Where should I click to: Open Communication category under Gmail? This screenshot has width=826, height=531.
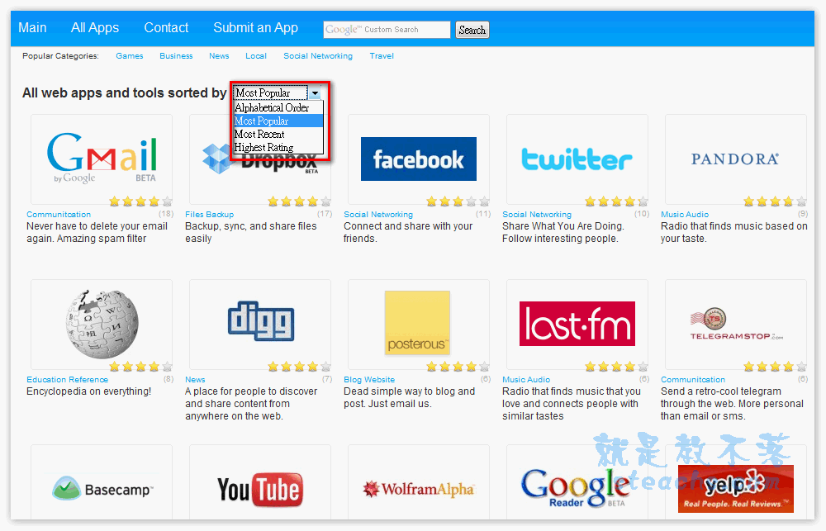[59, 215]
